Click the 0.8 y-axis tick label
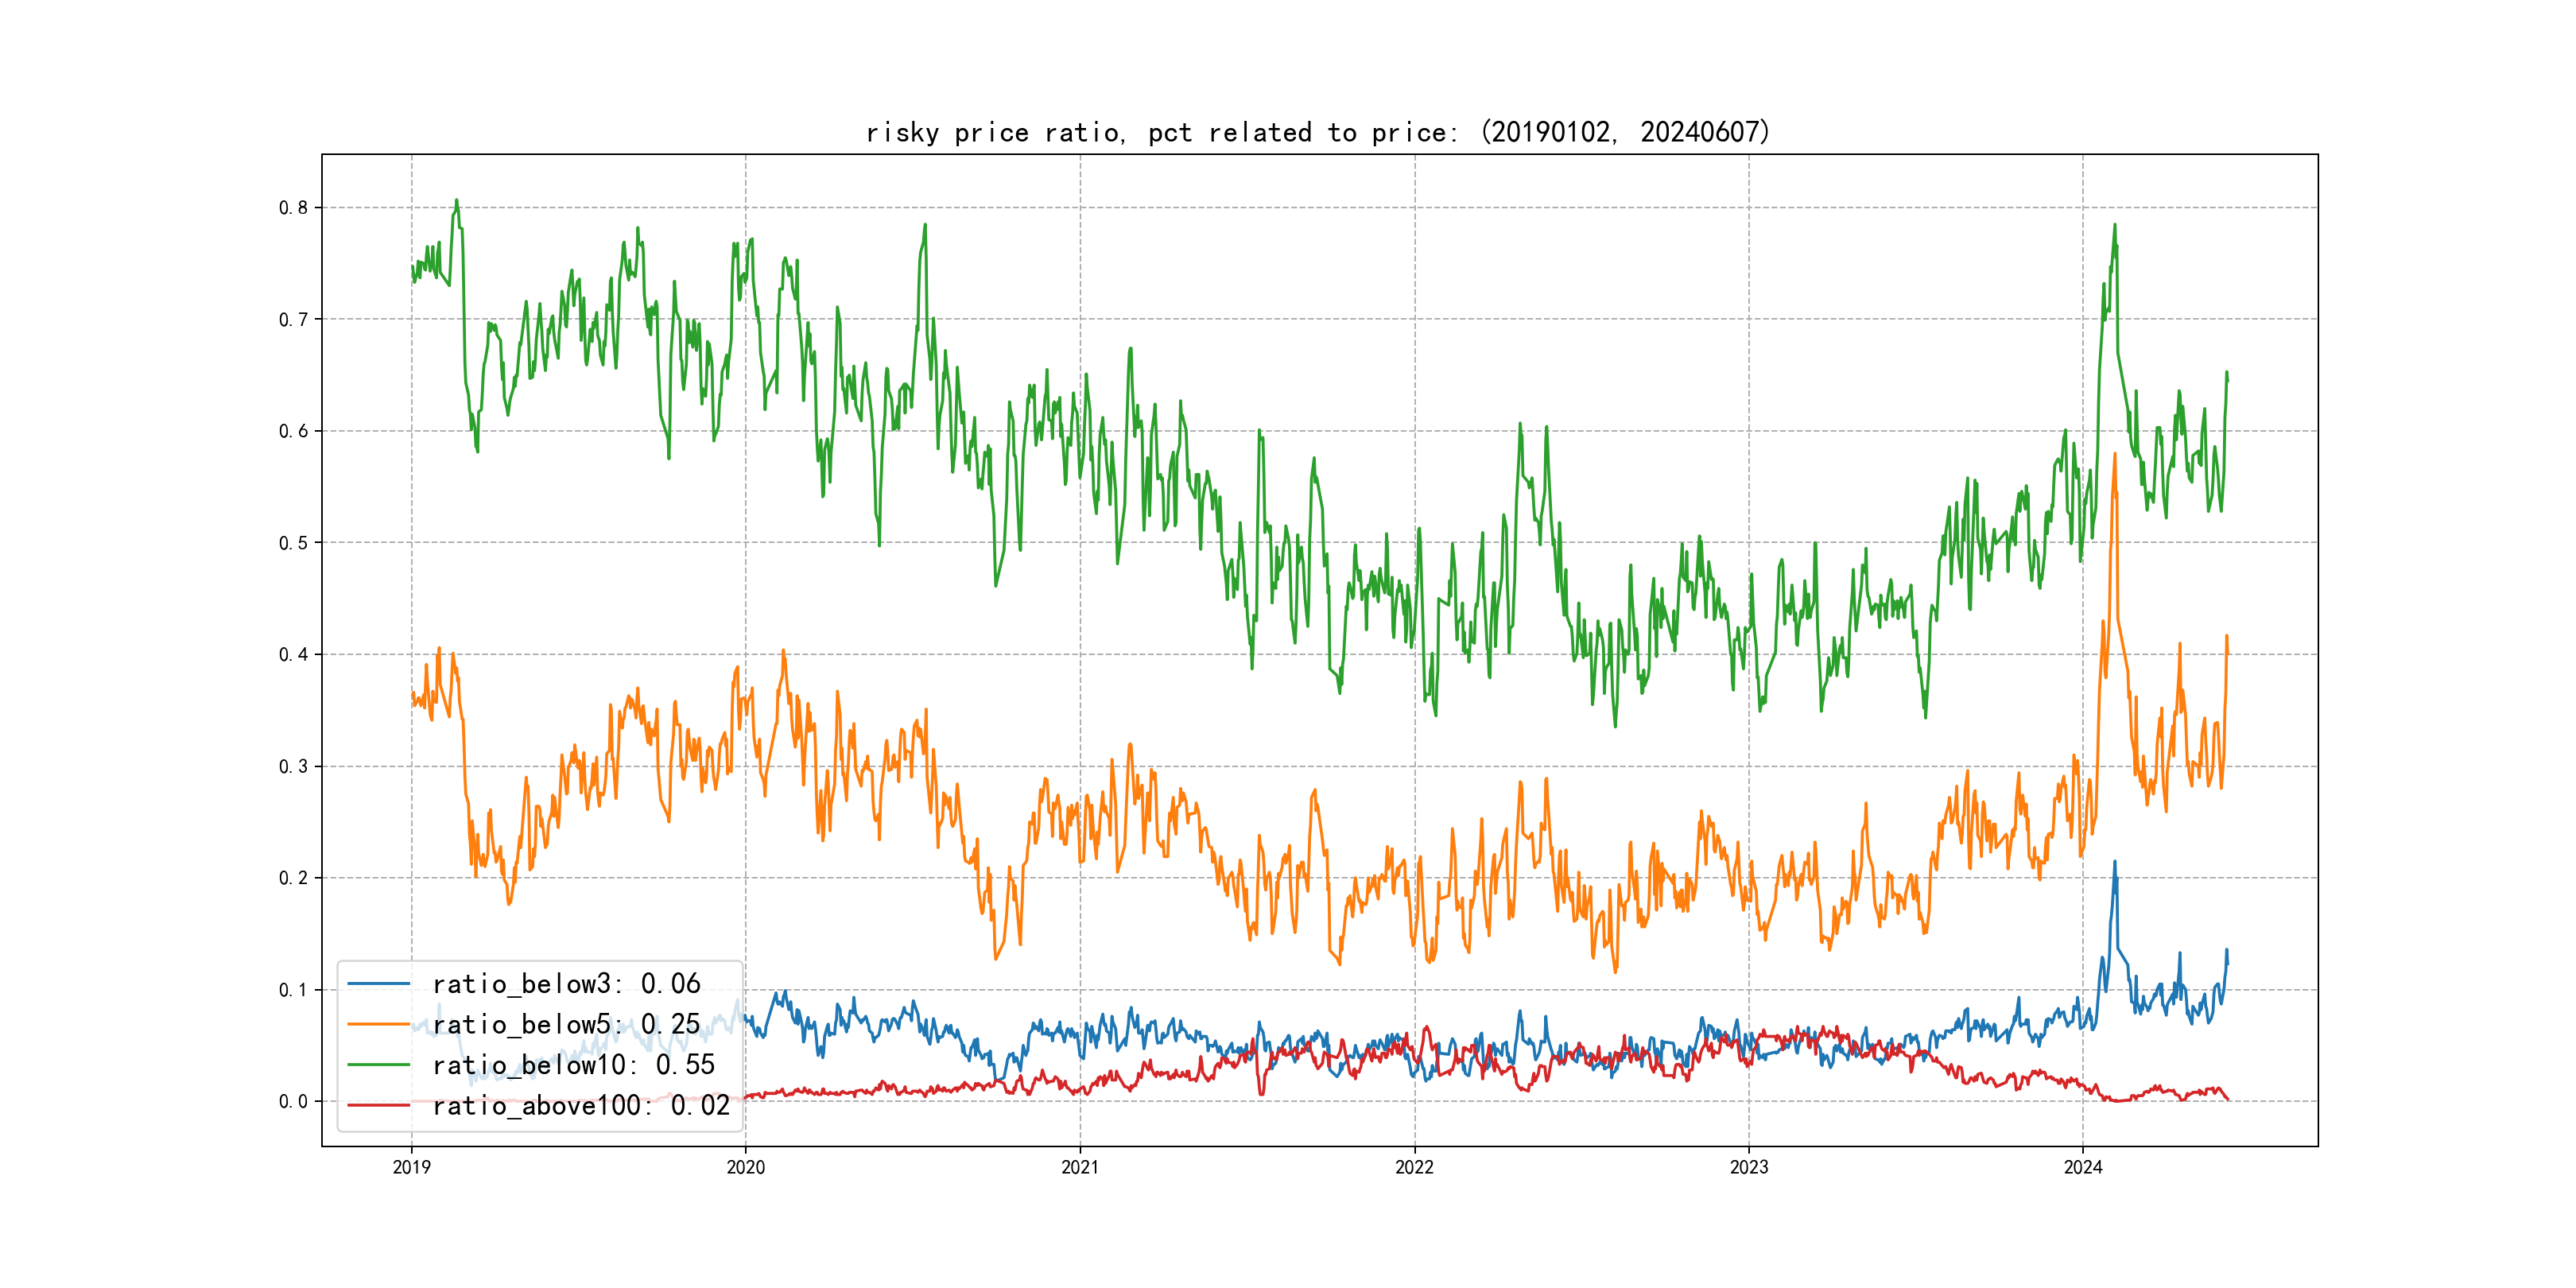 (293, 208)
